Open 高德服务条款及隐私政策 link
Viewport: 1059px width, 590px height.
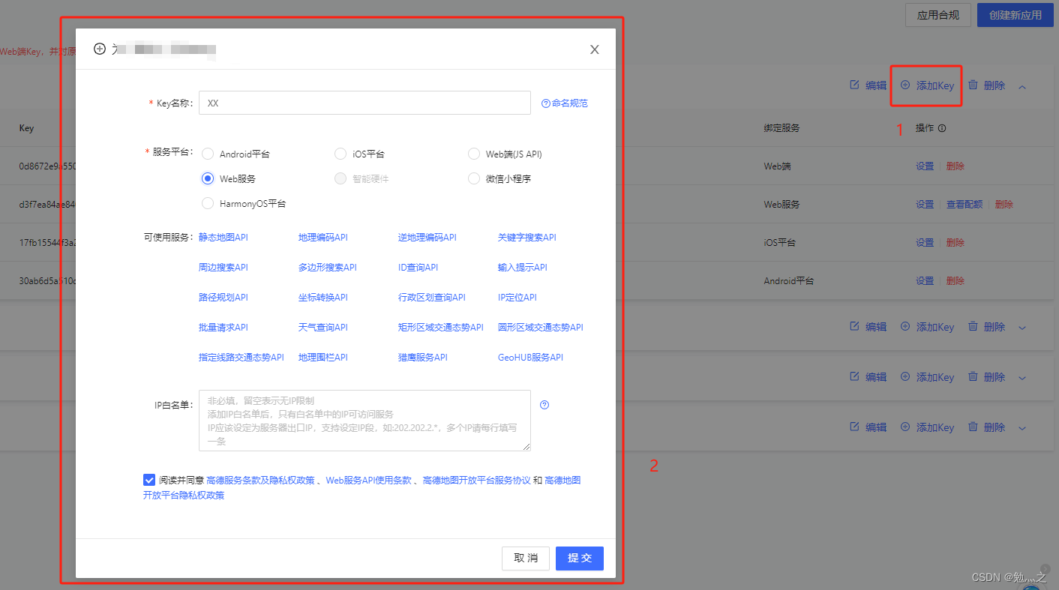click(260, 480)
